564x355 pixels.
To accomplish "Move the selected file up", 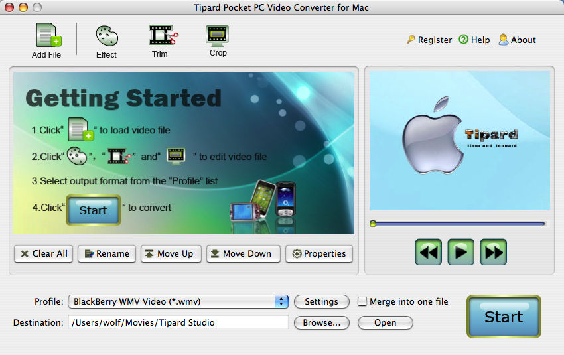I will click(171, 254).
